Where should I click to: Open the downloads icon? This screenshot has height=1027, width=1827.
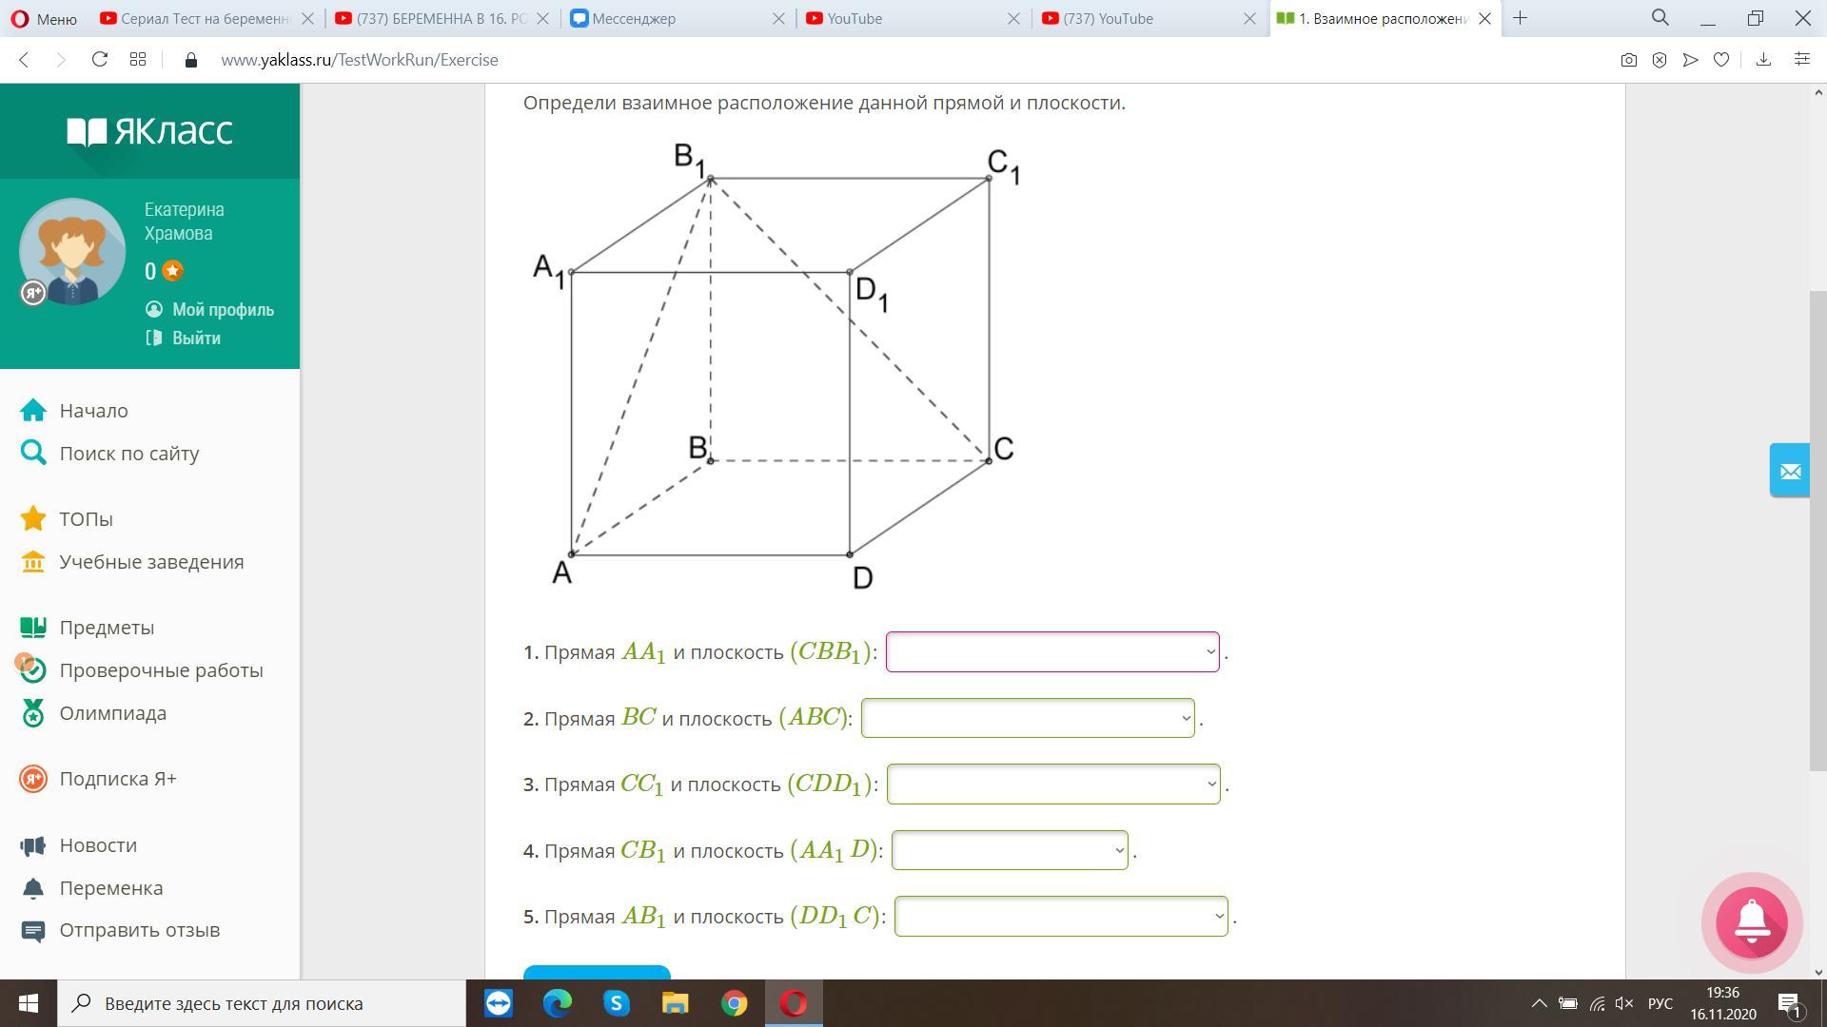click(1763, 60)
